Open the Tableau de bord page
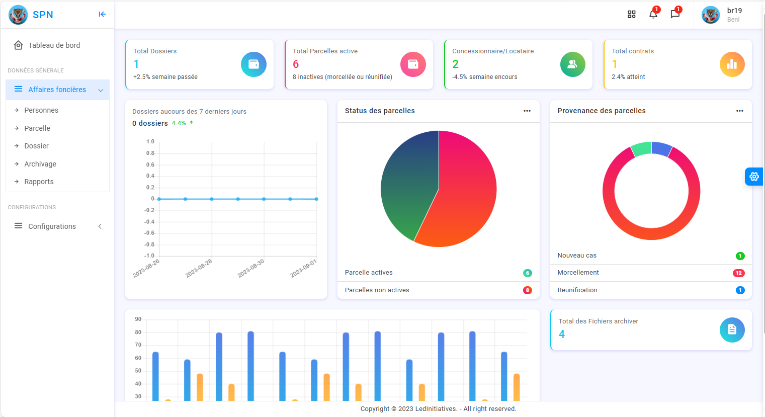Screen dimensions: 765x417 tap(54, 45)
